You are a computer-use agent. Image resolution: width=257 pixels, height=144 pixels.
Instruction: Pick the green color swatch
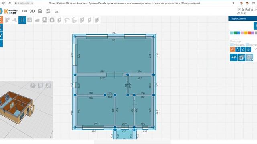pyautogui.click(x=235, y=33)
